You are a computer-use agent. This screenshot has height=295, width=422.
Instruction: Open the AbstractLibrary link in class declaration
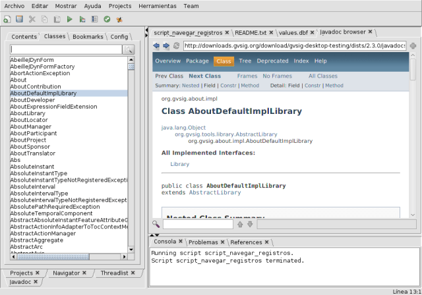click(215, 192)
